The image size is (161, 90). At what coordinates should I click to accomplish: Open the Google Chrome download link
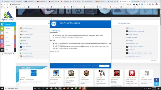(x=26, y=37)
